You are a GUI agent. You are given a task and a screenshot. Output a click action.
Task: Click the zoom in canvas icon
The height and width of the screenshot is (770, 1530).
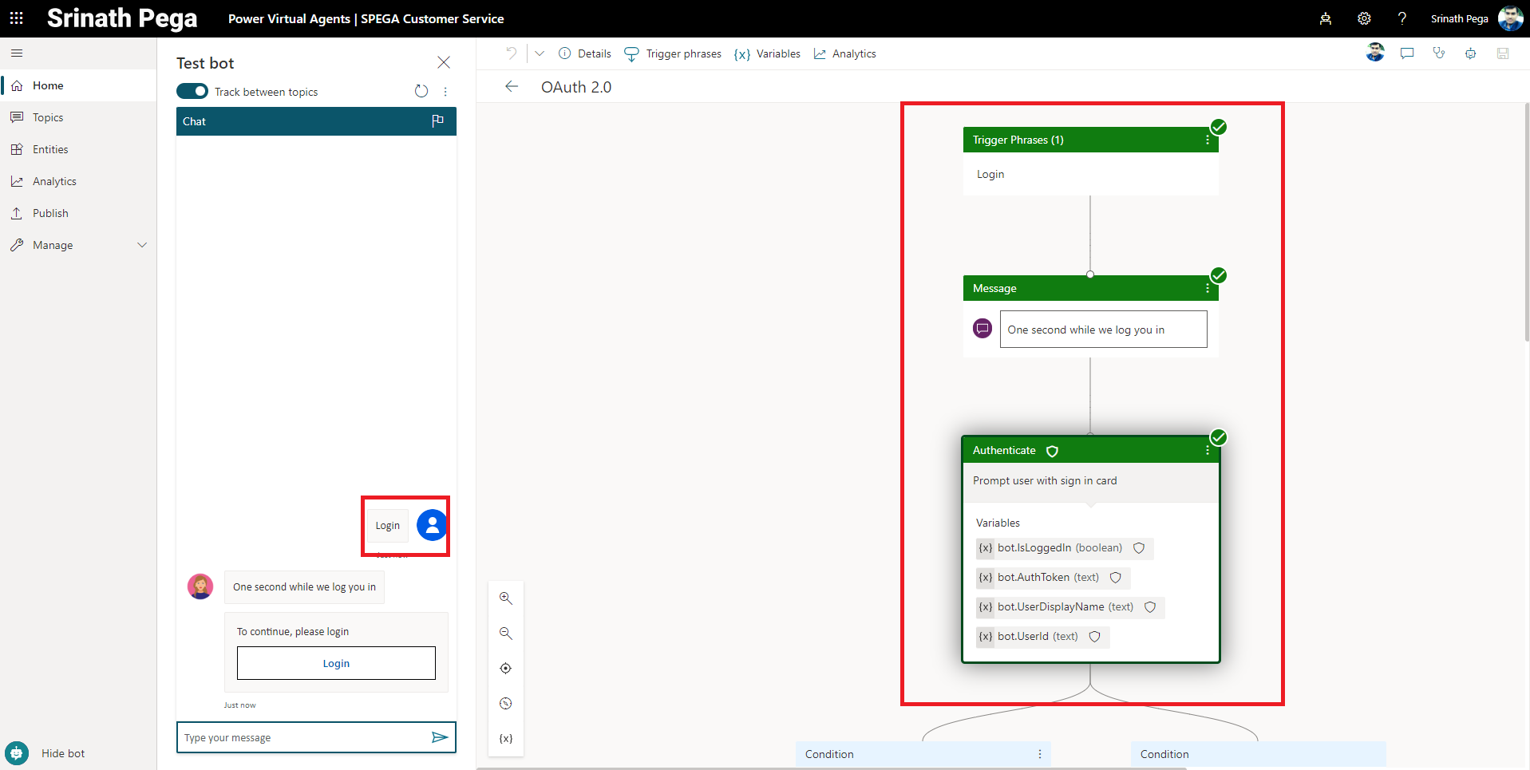[x=505, y=598]
